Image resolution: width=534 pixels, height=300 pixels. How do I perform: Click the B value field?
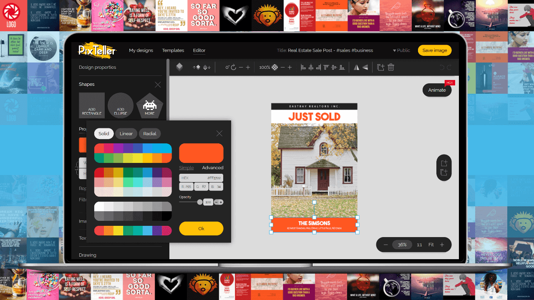point(216,187)
